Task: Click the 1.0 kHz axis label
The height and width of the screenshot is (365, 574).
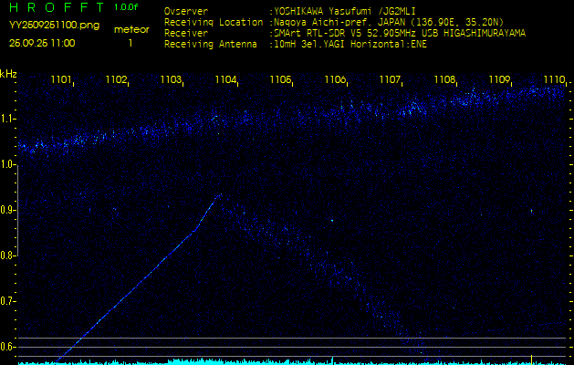Action: point(8,164)
